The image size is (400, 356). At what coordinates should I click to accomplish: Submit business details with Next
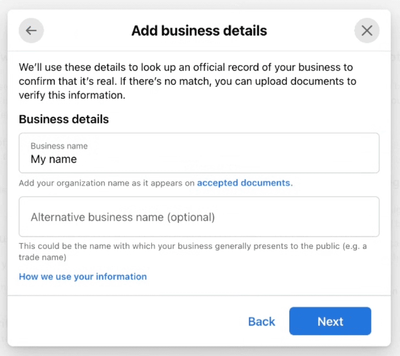point(330,321)
